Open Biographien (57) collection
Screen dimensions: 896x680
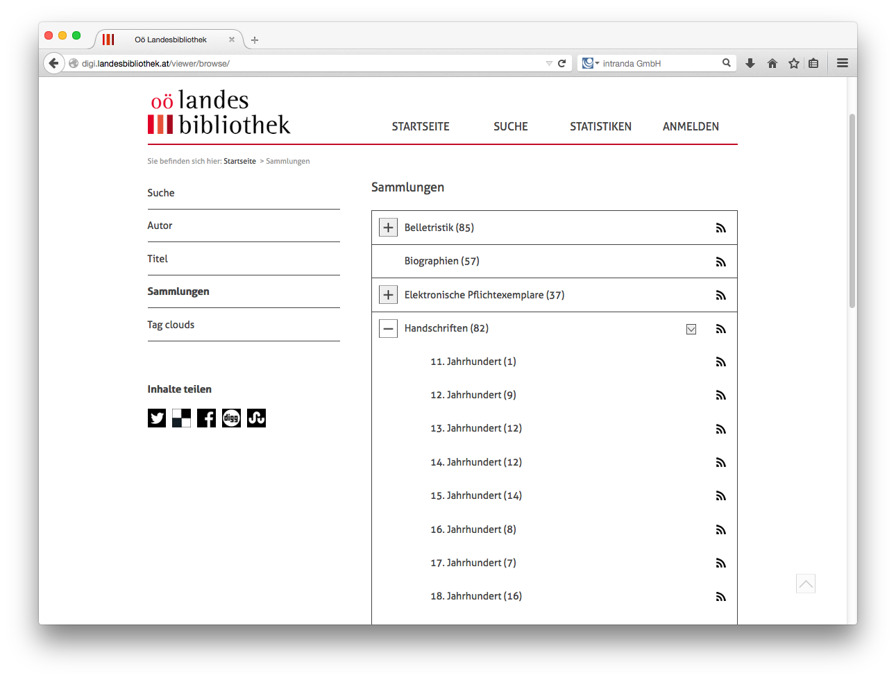click(442, 261)
